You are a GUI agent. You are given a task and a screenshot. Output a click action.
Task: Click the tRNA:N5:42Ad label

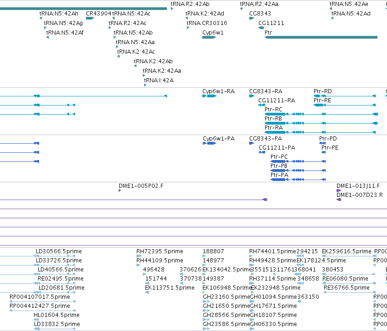coord(351,14)
